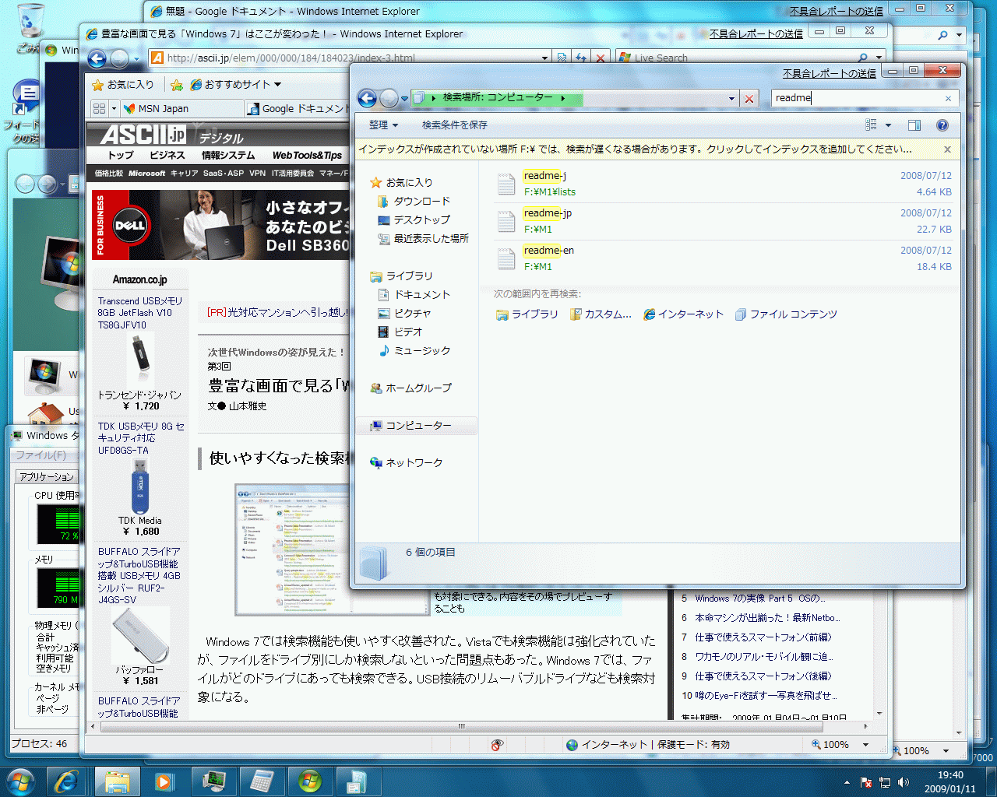997x797 pixels.
Task: Click the Calculator taskbar icon
Action: click(262, 781)
